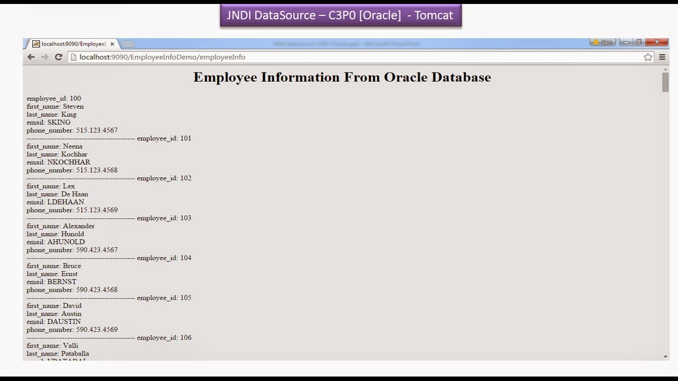The width and height of the screenshot is (678, 381).
Task: Close the localhost:9090 tab with its X
Action: 112,44
